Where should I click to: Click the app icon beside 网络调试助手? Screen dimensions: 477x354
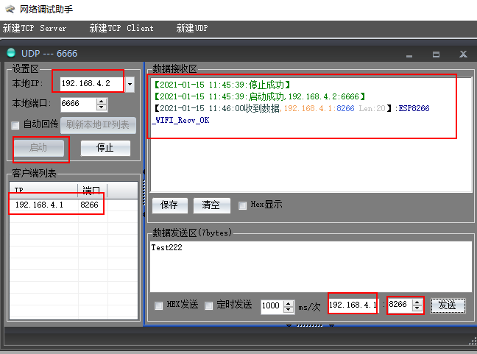click(x=10, y=9)
